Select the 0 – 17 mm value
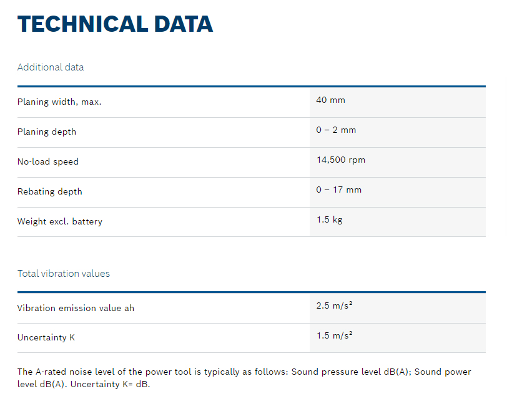The image size is (507, 409). (338, 190)
